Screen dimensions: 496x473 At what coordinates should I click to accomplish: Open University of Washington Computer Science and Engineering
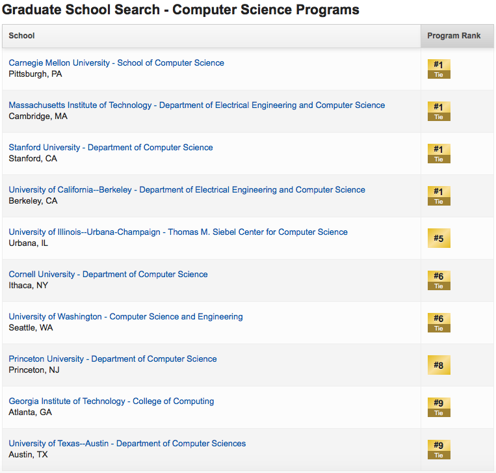[125, 317]
